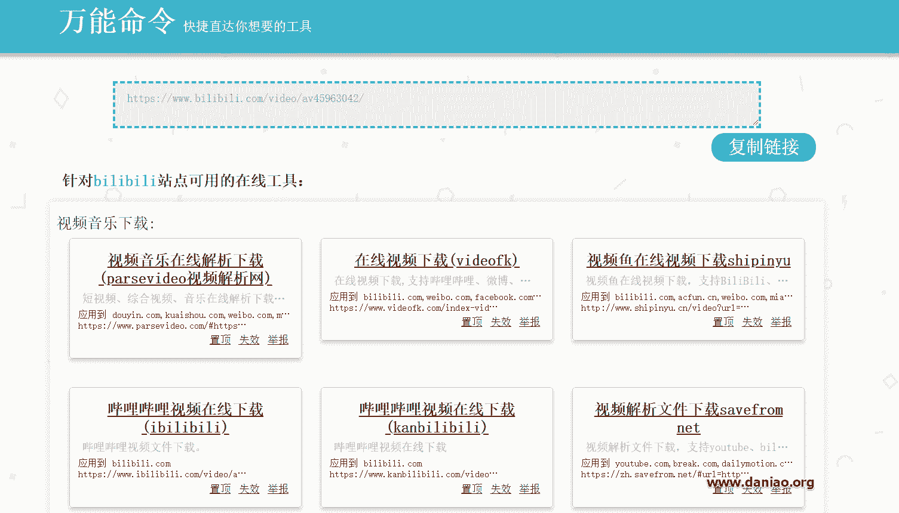Click URL text http://www.shipinyu.cn/video?url=
This screenshot has width=899, height=513.
click(665, 308)
